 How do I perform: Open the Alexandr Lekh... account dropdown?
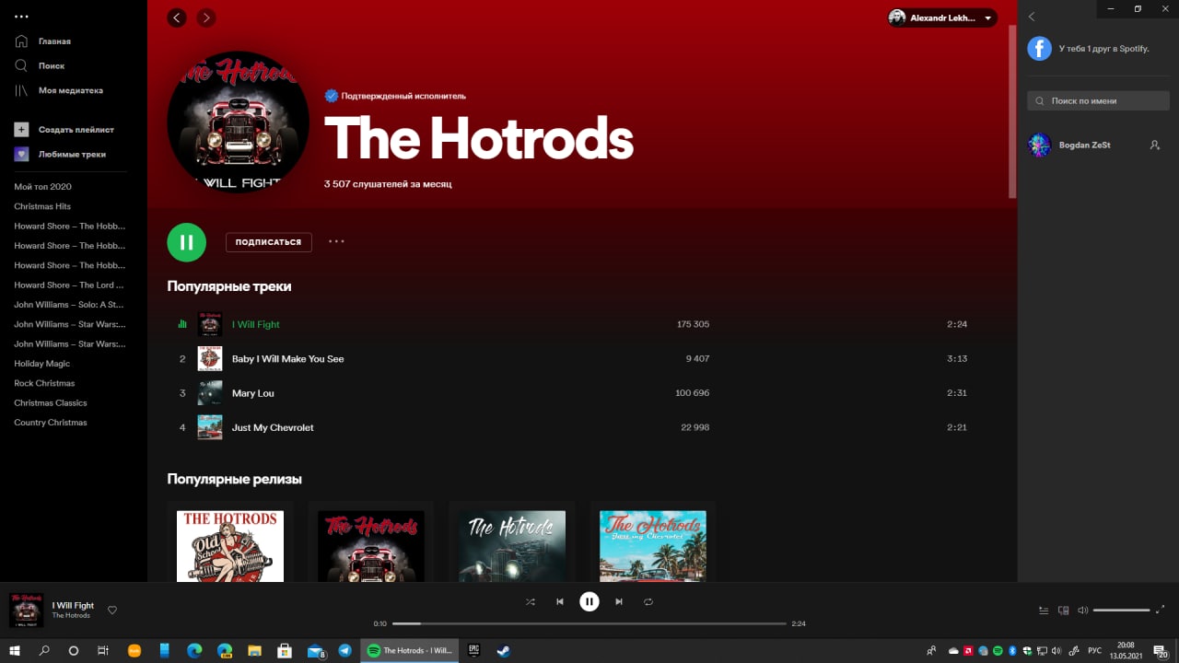tap(942, 17)
